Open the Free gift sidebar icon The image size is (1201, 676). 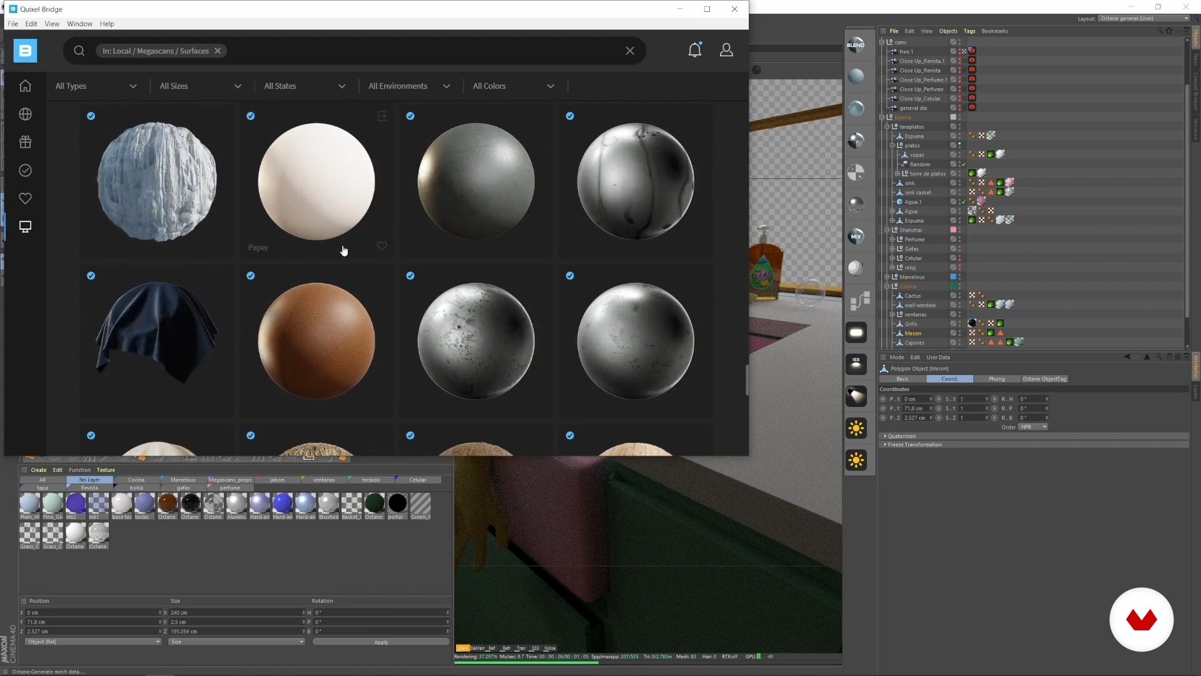(25, 142)
